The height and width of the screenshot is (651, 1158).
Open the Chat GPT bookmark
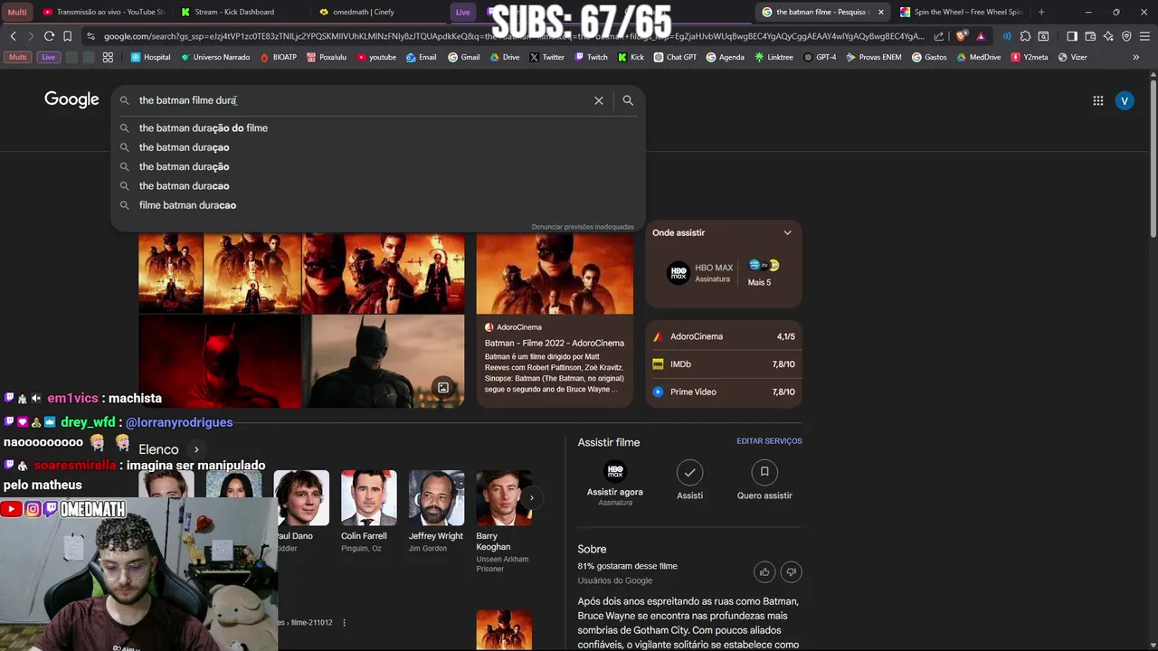click(x=675, y=57)
